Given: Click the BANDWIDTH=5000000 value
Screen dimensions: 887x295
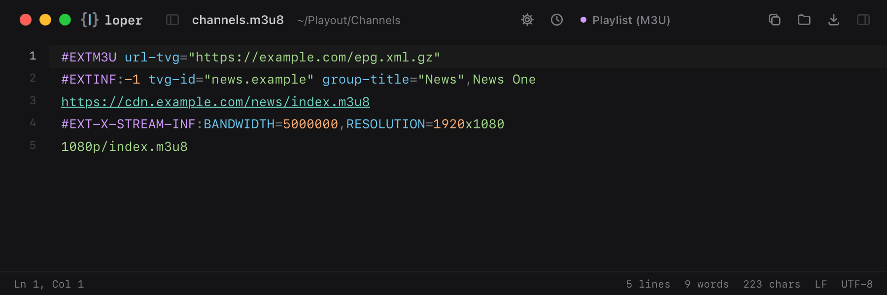Looking at the screenshot, I should (271, 124).
